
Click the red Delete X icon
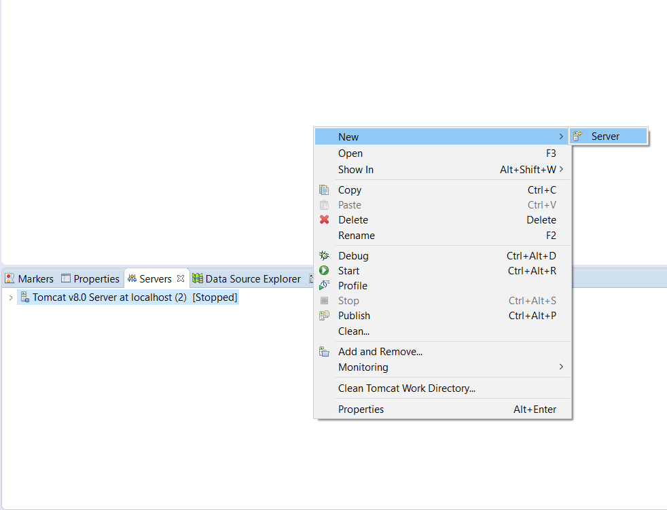pyautogui.click(x=324, y=220)
